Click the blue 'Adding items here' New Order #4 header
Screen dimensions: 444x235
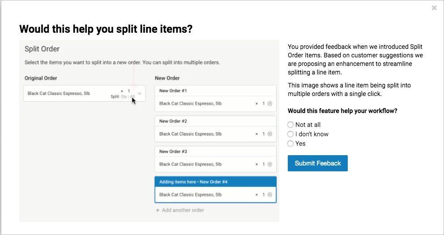click(215, 182)
